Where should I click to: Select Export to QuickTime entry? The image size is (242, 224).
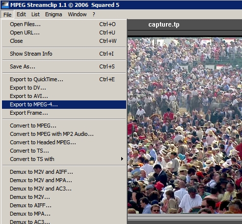[64, 79]
